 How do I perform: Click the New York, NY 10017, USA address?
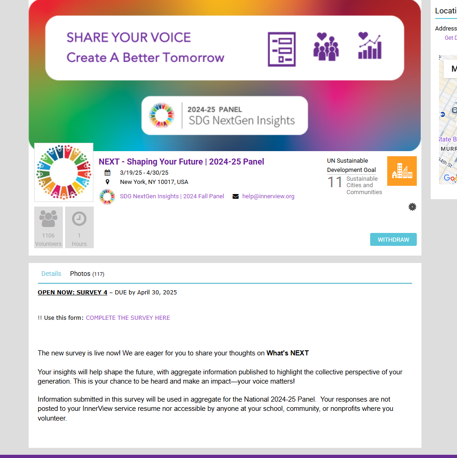coord(154,182)
